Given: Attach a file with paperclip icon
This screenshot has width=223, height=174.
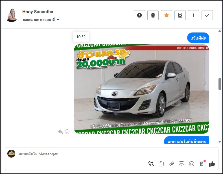Looking at the screenshot, I should tap(171, 164).
